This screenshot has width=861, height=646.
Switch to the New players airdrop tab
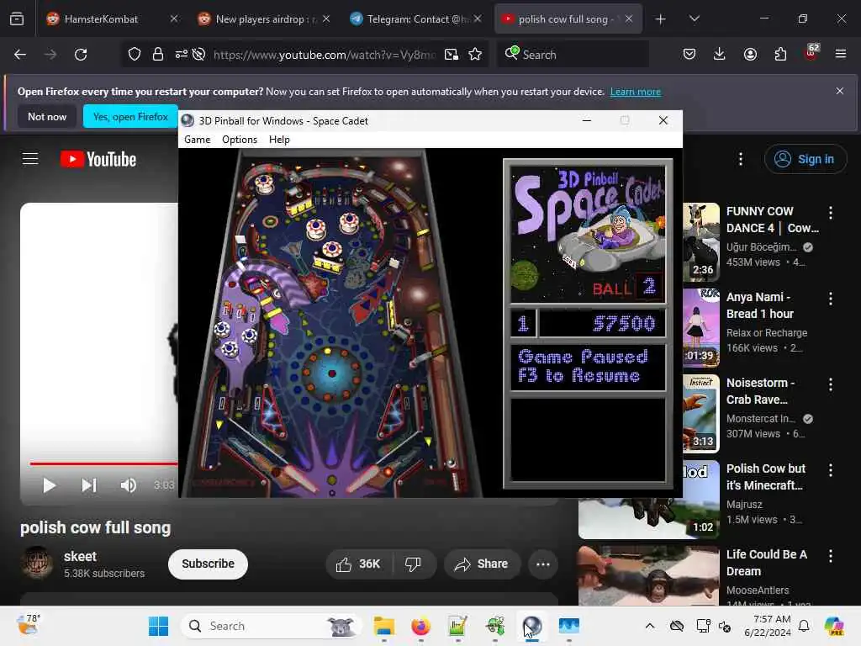263,19
